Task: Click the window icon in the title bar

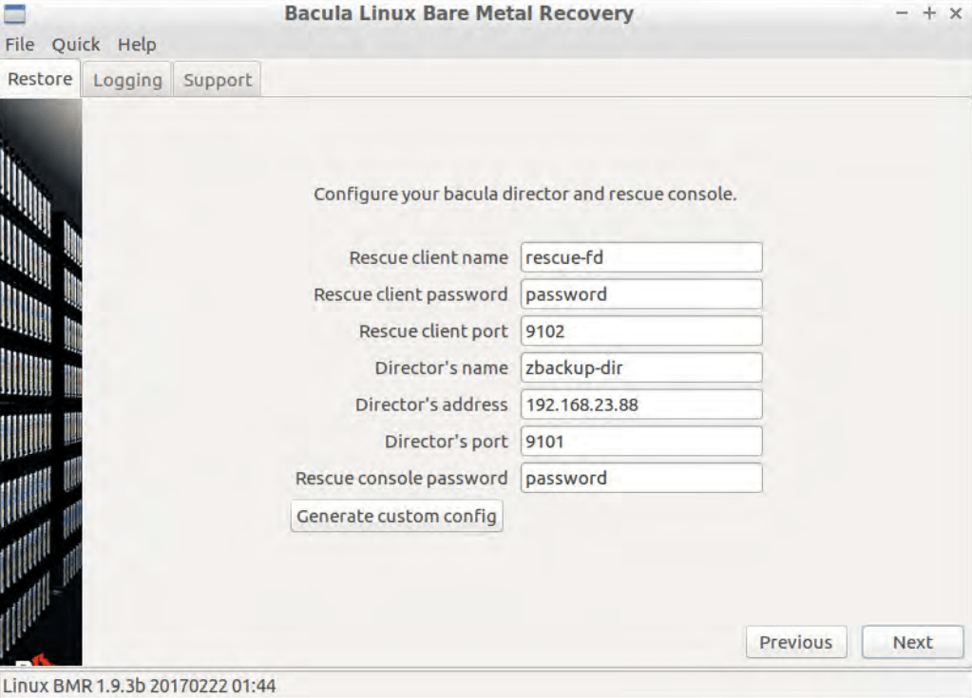Action: click(15, 13)
